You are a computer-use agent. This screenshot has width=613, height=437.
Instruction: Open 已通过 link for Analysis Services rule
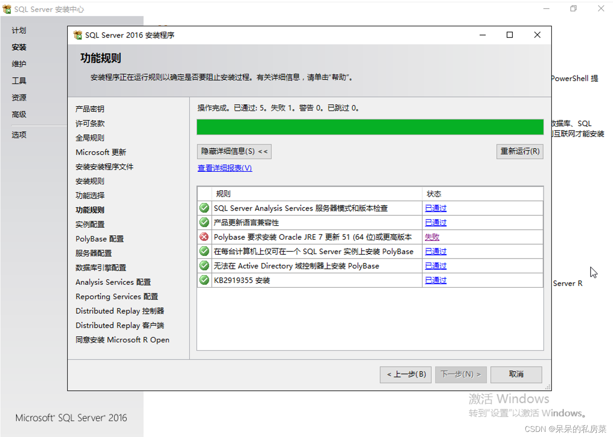tap(436, 208)
